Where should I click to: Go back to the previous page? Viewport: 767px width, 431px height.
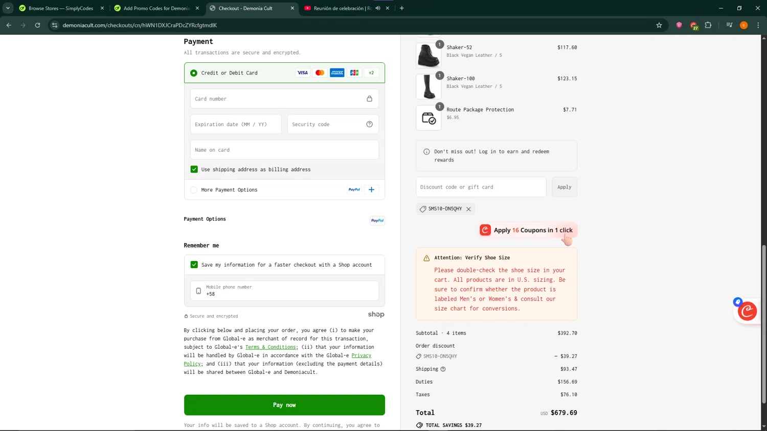9,25
